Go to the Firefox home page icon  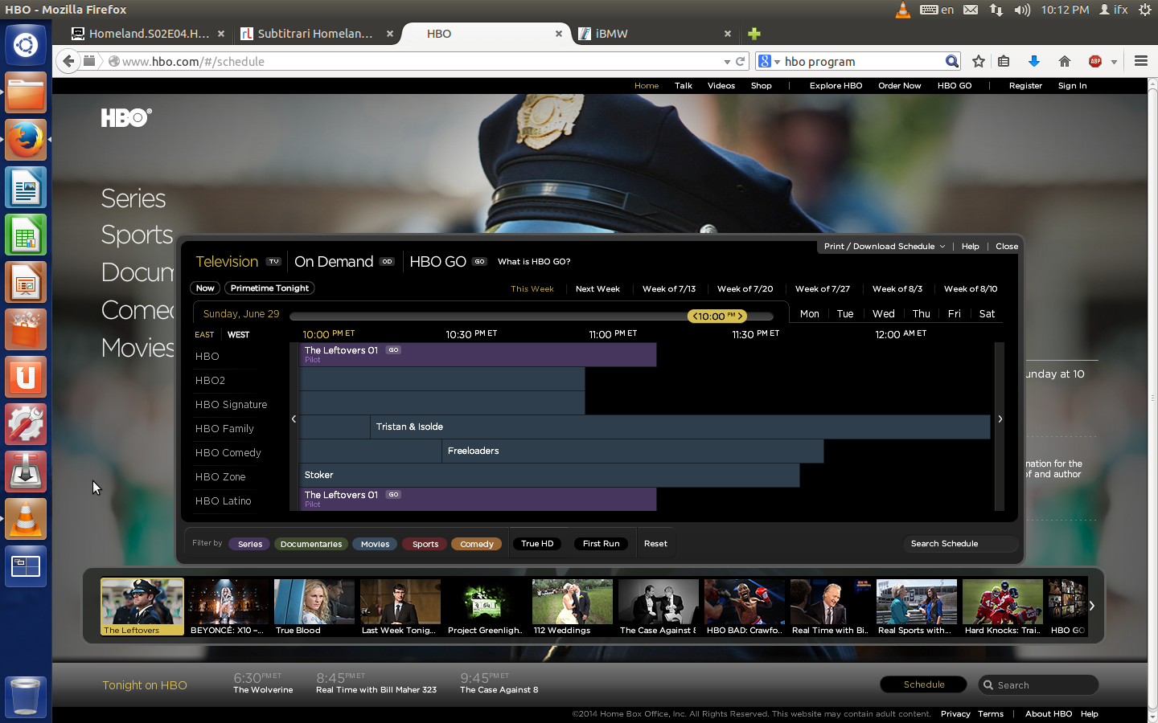pos(1065,61)
